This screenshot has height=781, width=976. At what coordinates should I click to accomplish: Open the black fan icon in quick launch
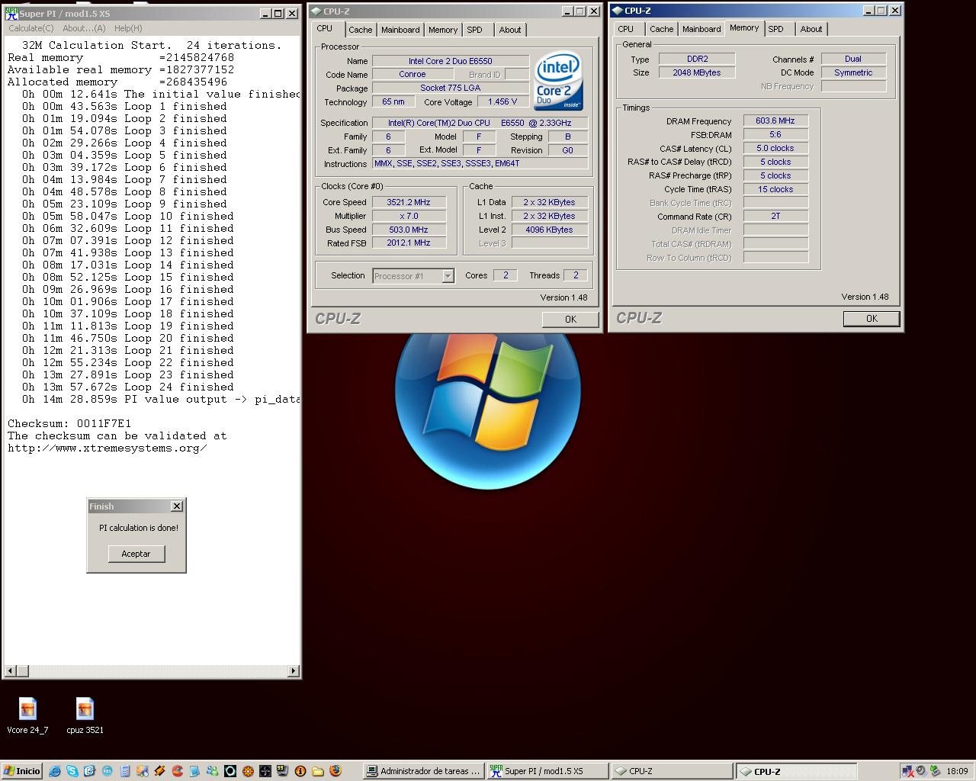(265, 771)
